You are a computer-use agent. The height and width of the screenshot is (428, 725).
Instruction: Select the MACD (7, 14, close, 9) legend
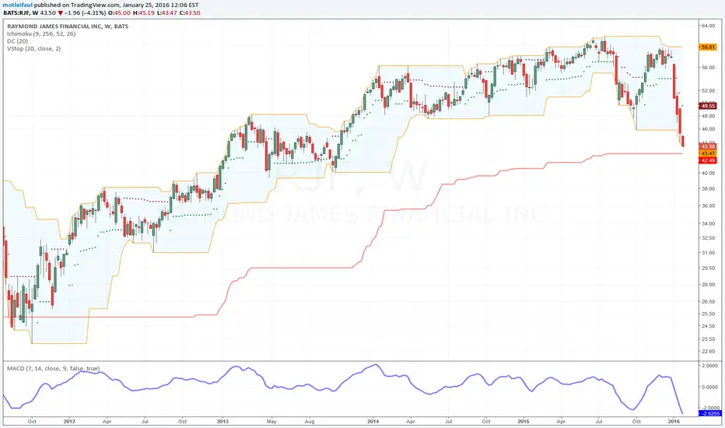tap(53, 368)
